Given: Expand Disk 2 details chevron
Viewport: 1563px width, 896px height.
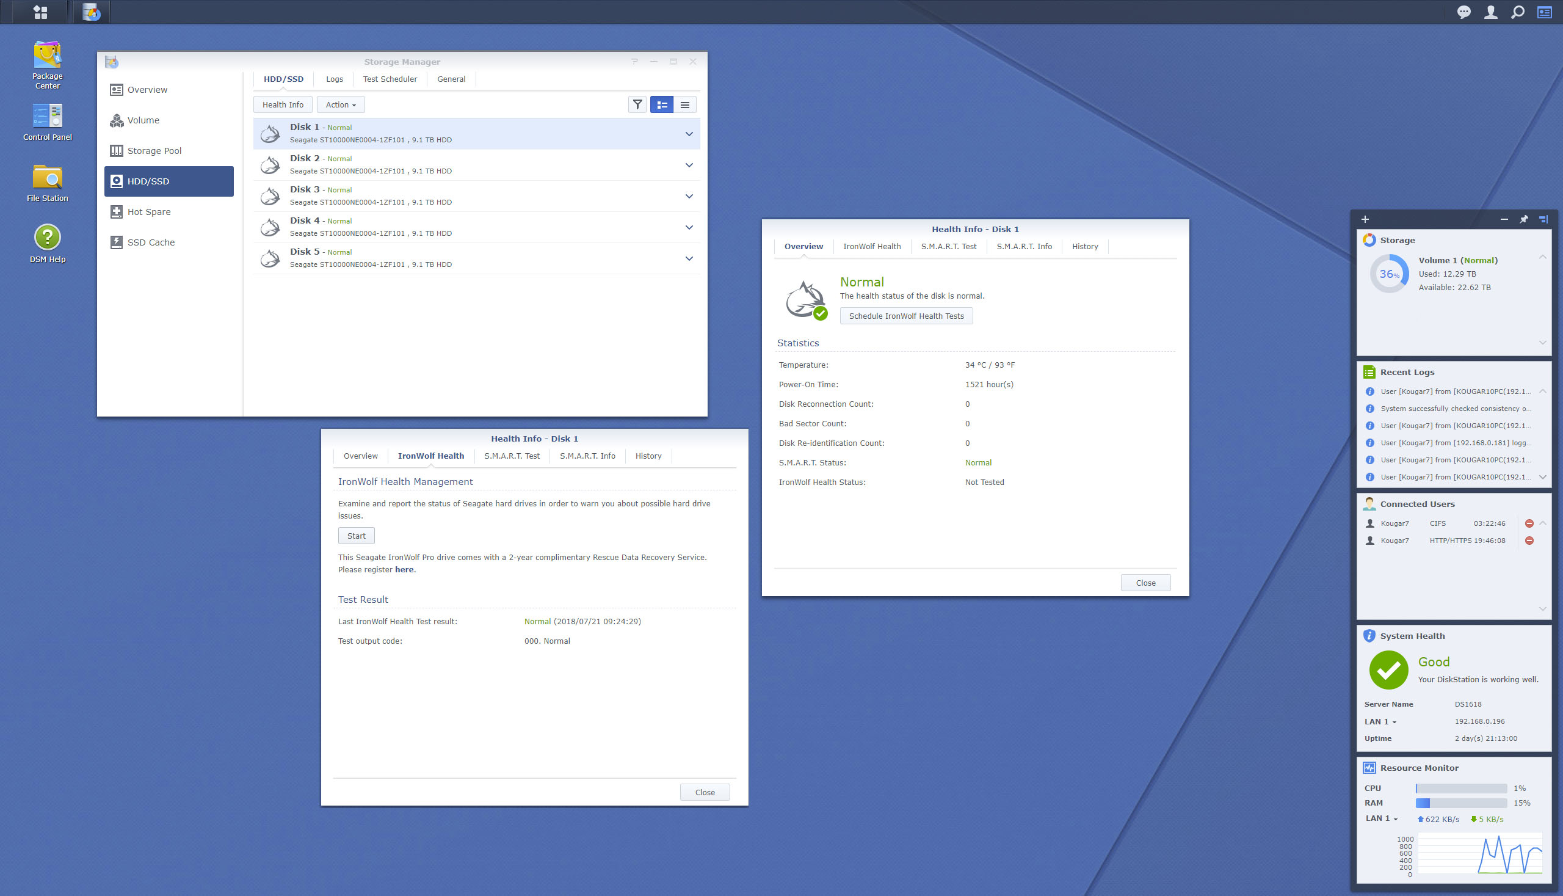Looking at the screenshot, I should (x=689, y=165).
